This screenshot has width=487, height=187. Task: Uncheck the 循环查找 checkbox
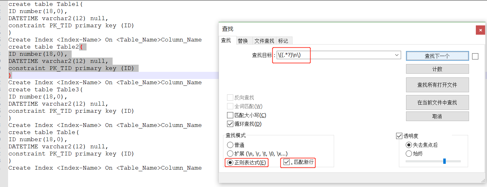tap(230, 124)
